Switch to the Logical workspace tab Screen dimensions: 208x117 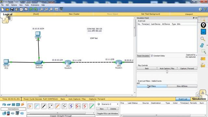[x=7, y=14]
